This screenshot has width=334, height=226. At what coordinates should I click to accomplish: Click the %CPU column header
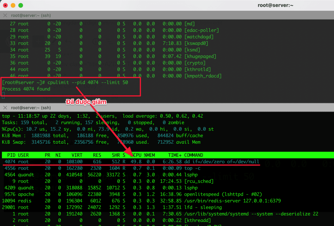(x=136, y=155)
